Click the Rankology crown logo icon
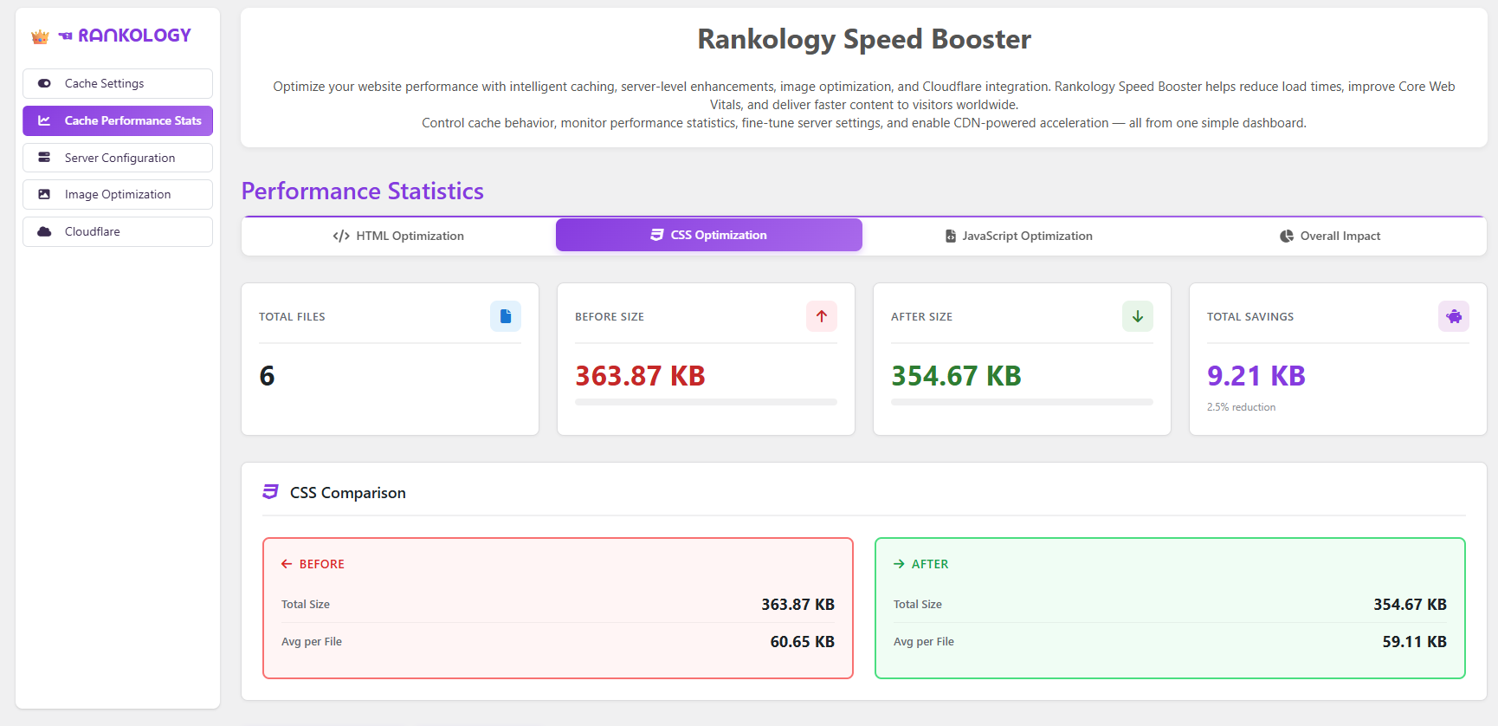This screenshot has height=726, width=1498. [x=40, y=36]
